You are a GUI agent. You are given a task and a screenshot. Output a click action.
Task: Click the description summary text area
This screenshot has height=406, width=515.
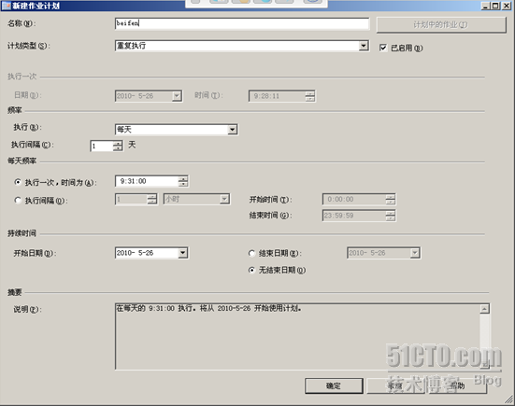(x=297, y=337)
